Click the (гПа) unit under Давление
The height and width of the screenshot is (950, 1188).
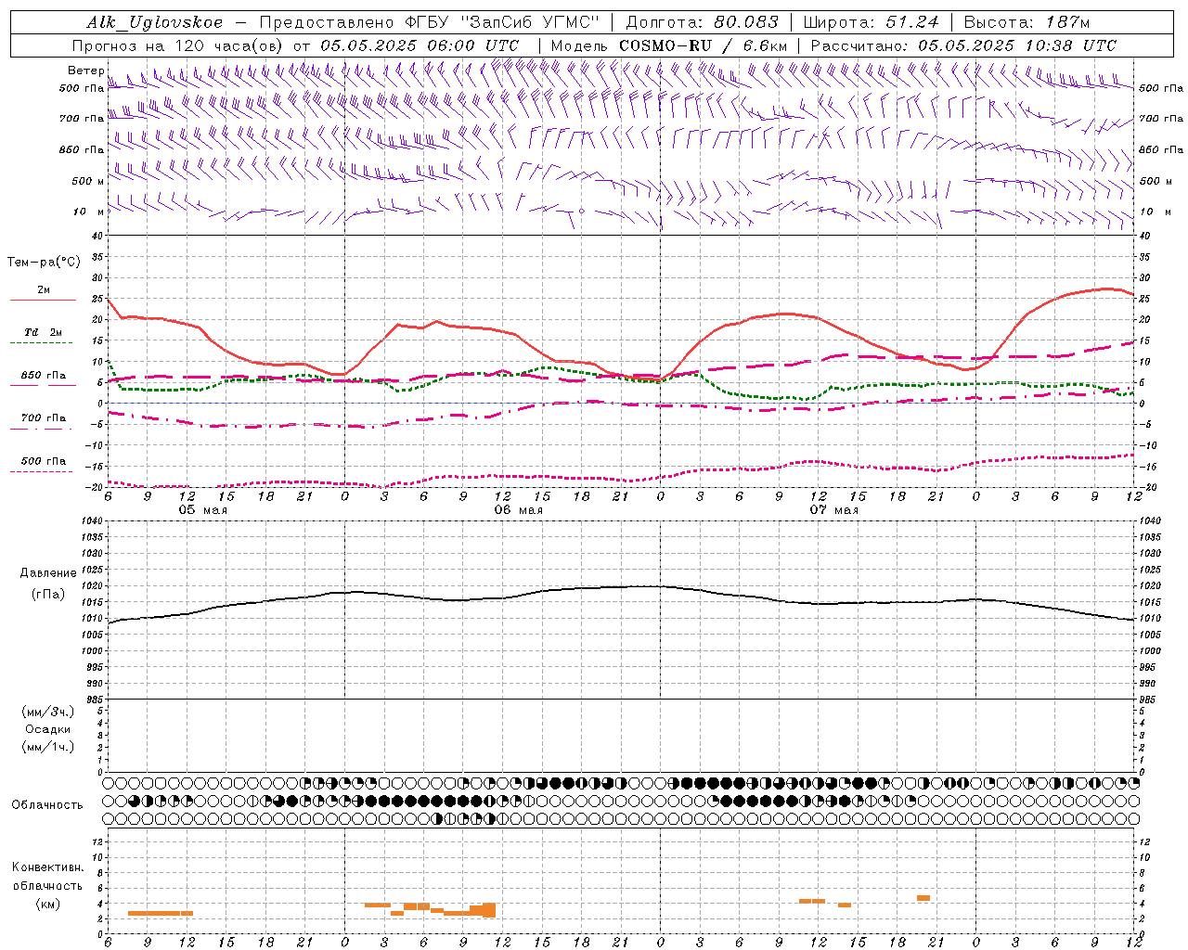click(x=47, y=595)
